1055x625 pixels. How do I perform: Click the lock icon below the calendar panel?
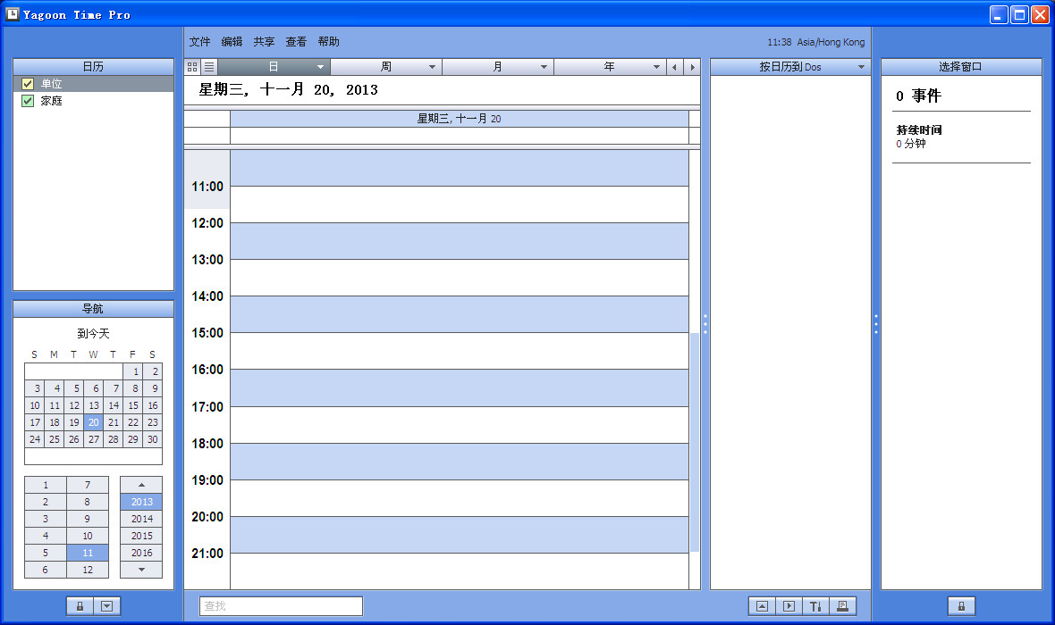click(x=79, y=605)
